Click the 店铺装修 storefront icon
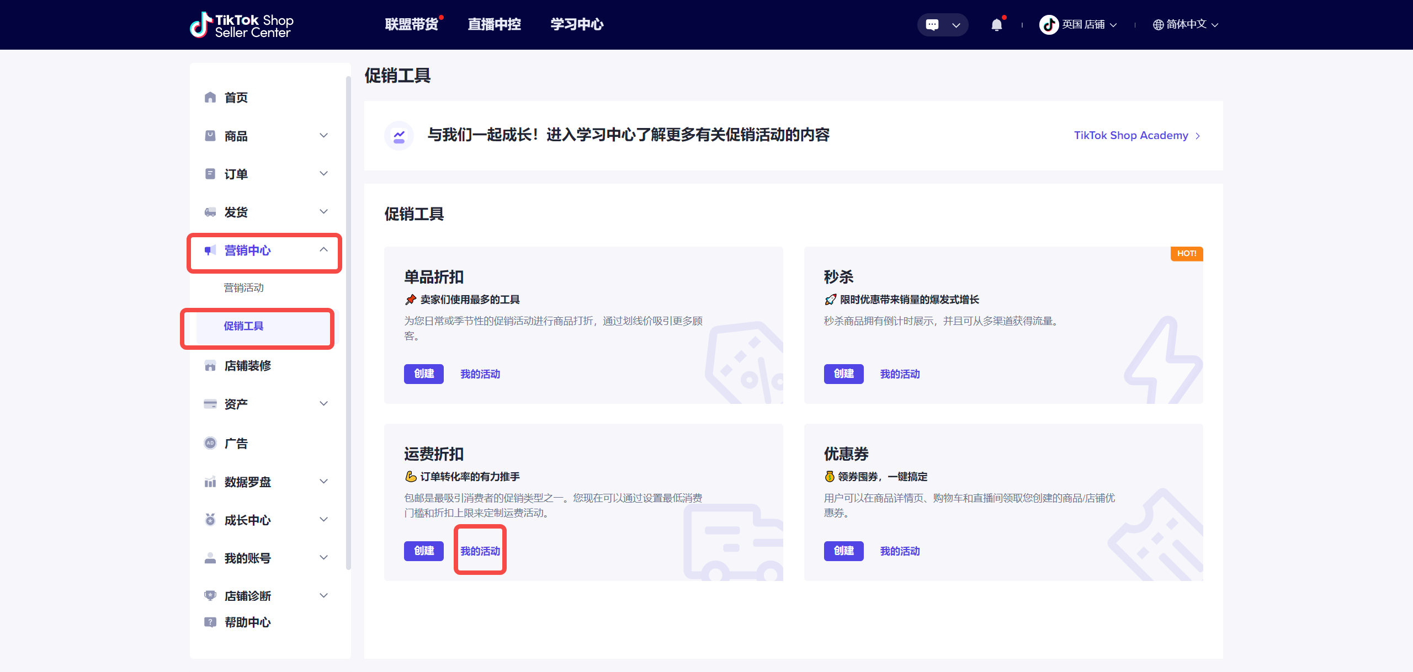The width and height of the screenshot is (1413, 672). 210,366
